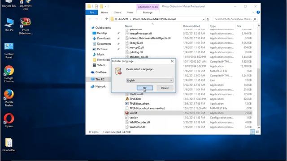Switch to the Details view icon in the status bar
Screen dimensions: 287x161
point(252,132)
